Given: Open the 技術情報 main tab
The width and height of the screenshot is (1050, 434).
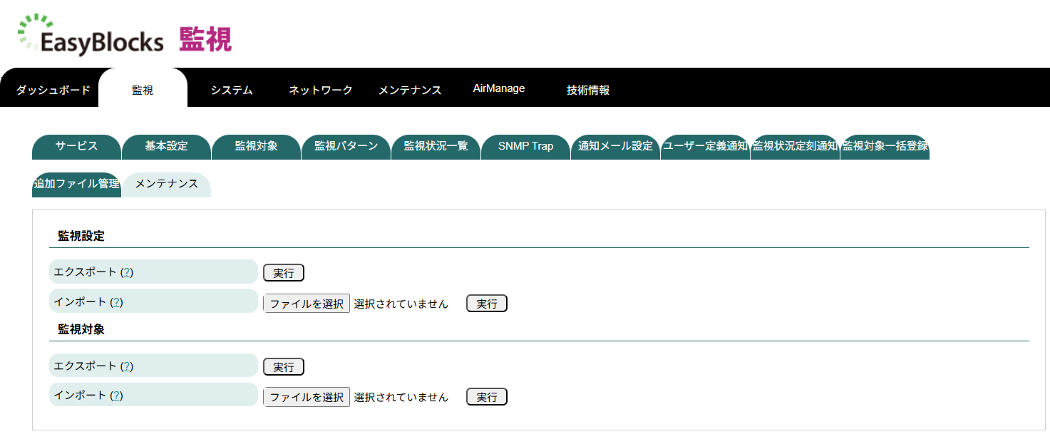Looking at the screenshot, I should pos(588,90).
